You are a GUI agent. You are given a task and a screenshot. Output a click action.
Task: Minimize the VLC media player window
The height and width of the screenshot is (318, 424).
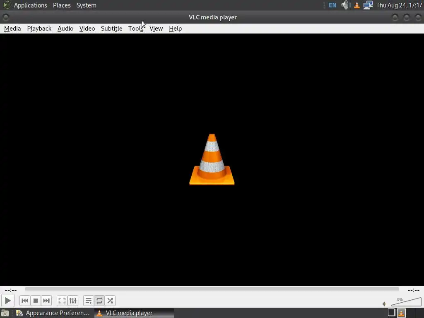click(x=395, y=17)
